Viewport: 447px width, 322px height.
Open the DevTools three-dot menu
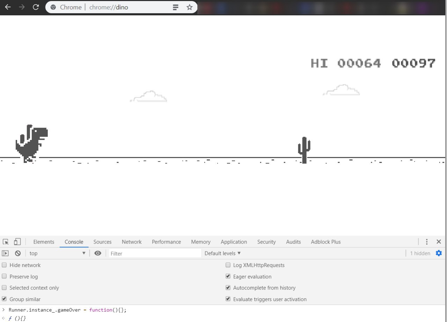[426, 242]
